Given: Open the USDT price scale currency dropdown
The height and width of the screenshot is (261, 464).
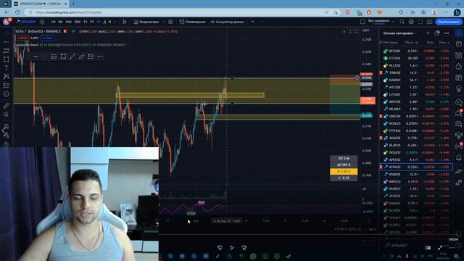Looking at the screenshot, I should tap(367, 30).
